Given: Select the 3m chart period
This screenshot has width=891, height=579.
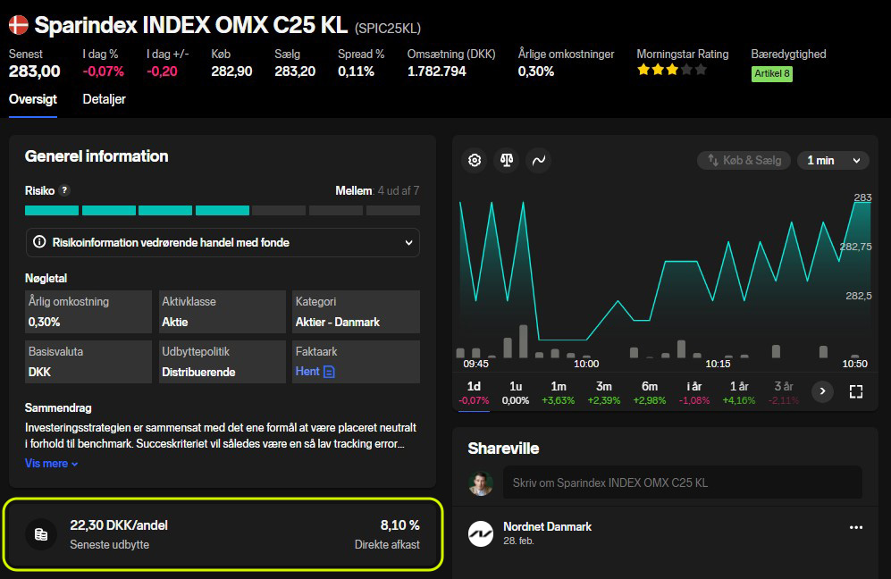Looking at the screenshot, I should 603,392.
